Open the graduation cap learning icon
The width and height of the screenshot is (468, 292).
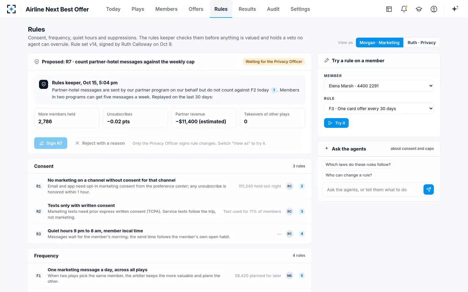(x=419, y=9)
